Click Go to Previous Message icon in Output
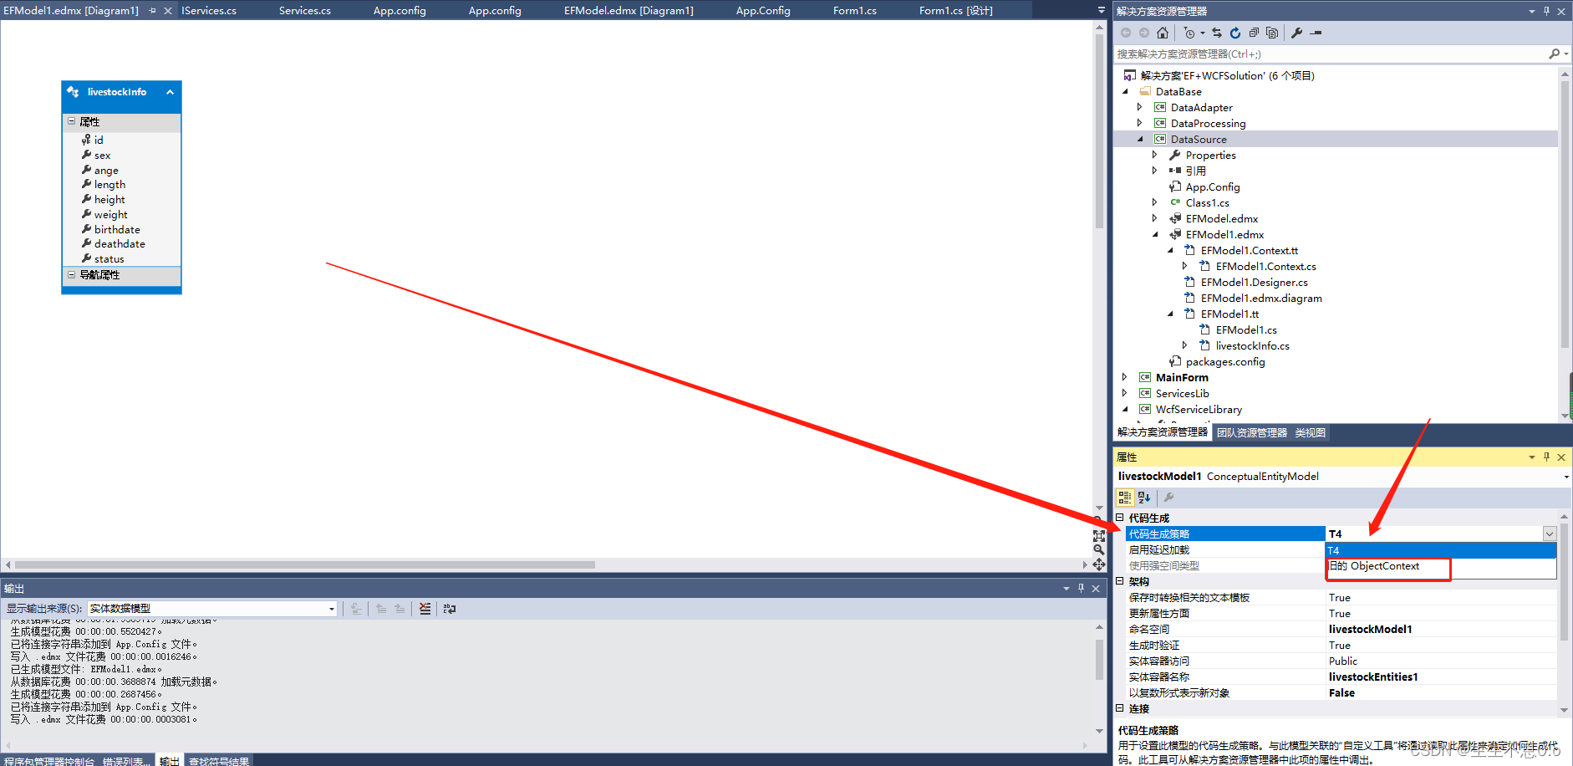1573x766 pixels. pyautogui.click(x=381, y=609)
